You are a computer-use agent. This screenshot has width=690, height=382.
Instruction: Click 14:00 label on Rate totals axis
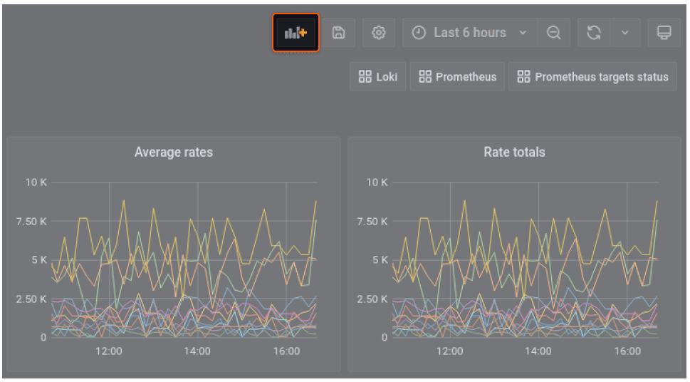click(x=538, y=351)
